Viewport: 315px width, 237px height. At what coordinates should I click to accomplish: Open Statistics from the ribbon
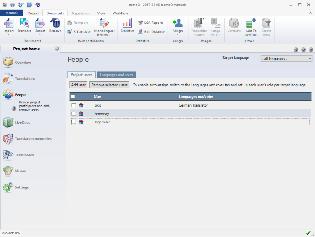pyautogui.click(x=127, y=23)
